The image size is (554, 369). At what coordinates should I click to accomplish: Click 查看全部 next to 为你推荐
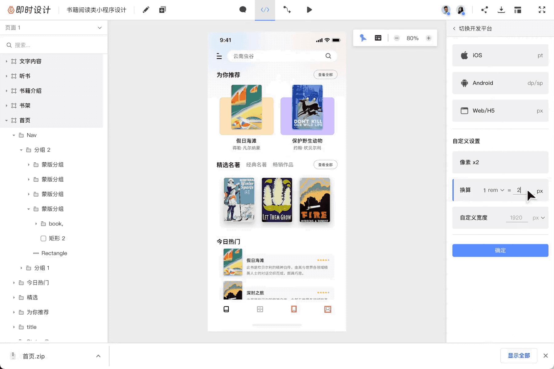[325, 75]
